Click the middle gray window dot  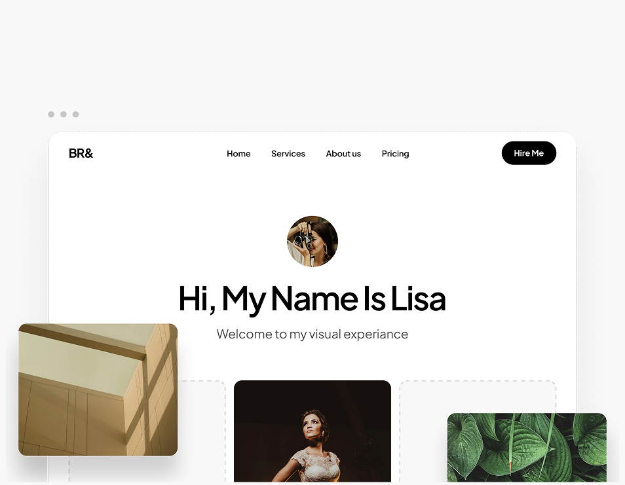click(64, 115)
